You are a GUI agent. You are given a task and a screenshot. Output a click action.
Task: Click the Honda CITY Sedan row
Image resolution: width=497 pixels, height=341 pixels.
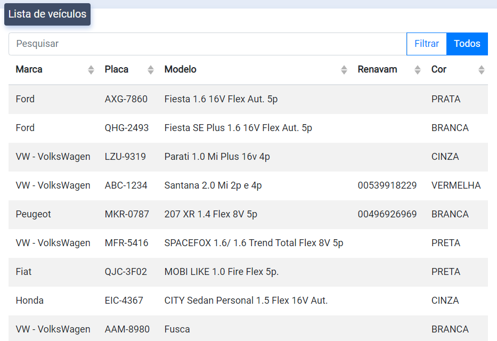coord(246,301)
